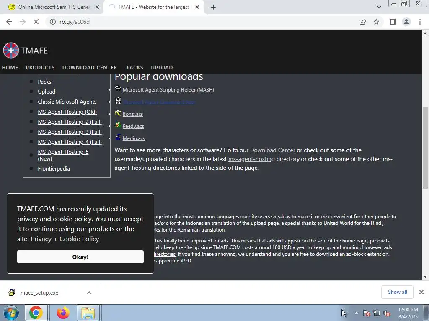Screen dimensions: 429x321
Task: Open the Merlin.acs link
Action: pyautogui.click(x=134, y=138)
